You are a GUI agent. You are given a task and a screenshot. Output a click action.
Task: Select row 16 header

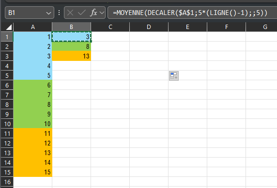click(7, 182)
